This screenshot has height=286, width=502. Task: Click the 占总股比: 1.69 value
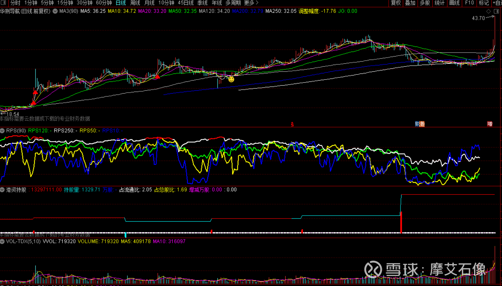(171, 190)
